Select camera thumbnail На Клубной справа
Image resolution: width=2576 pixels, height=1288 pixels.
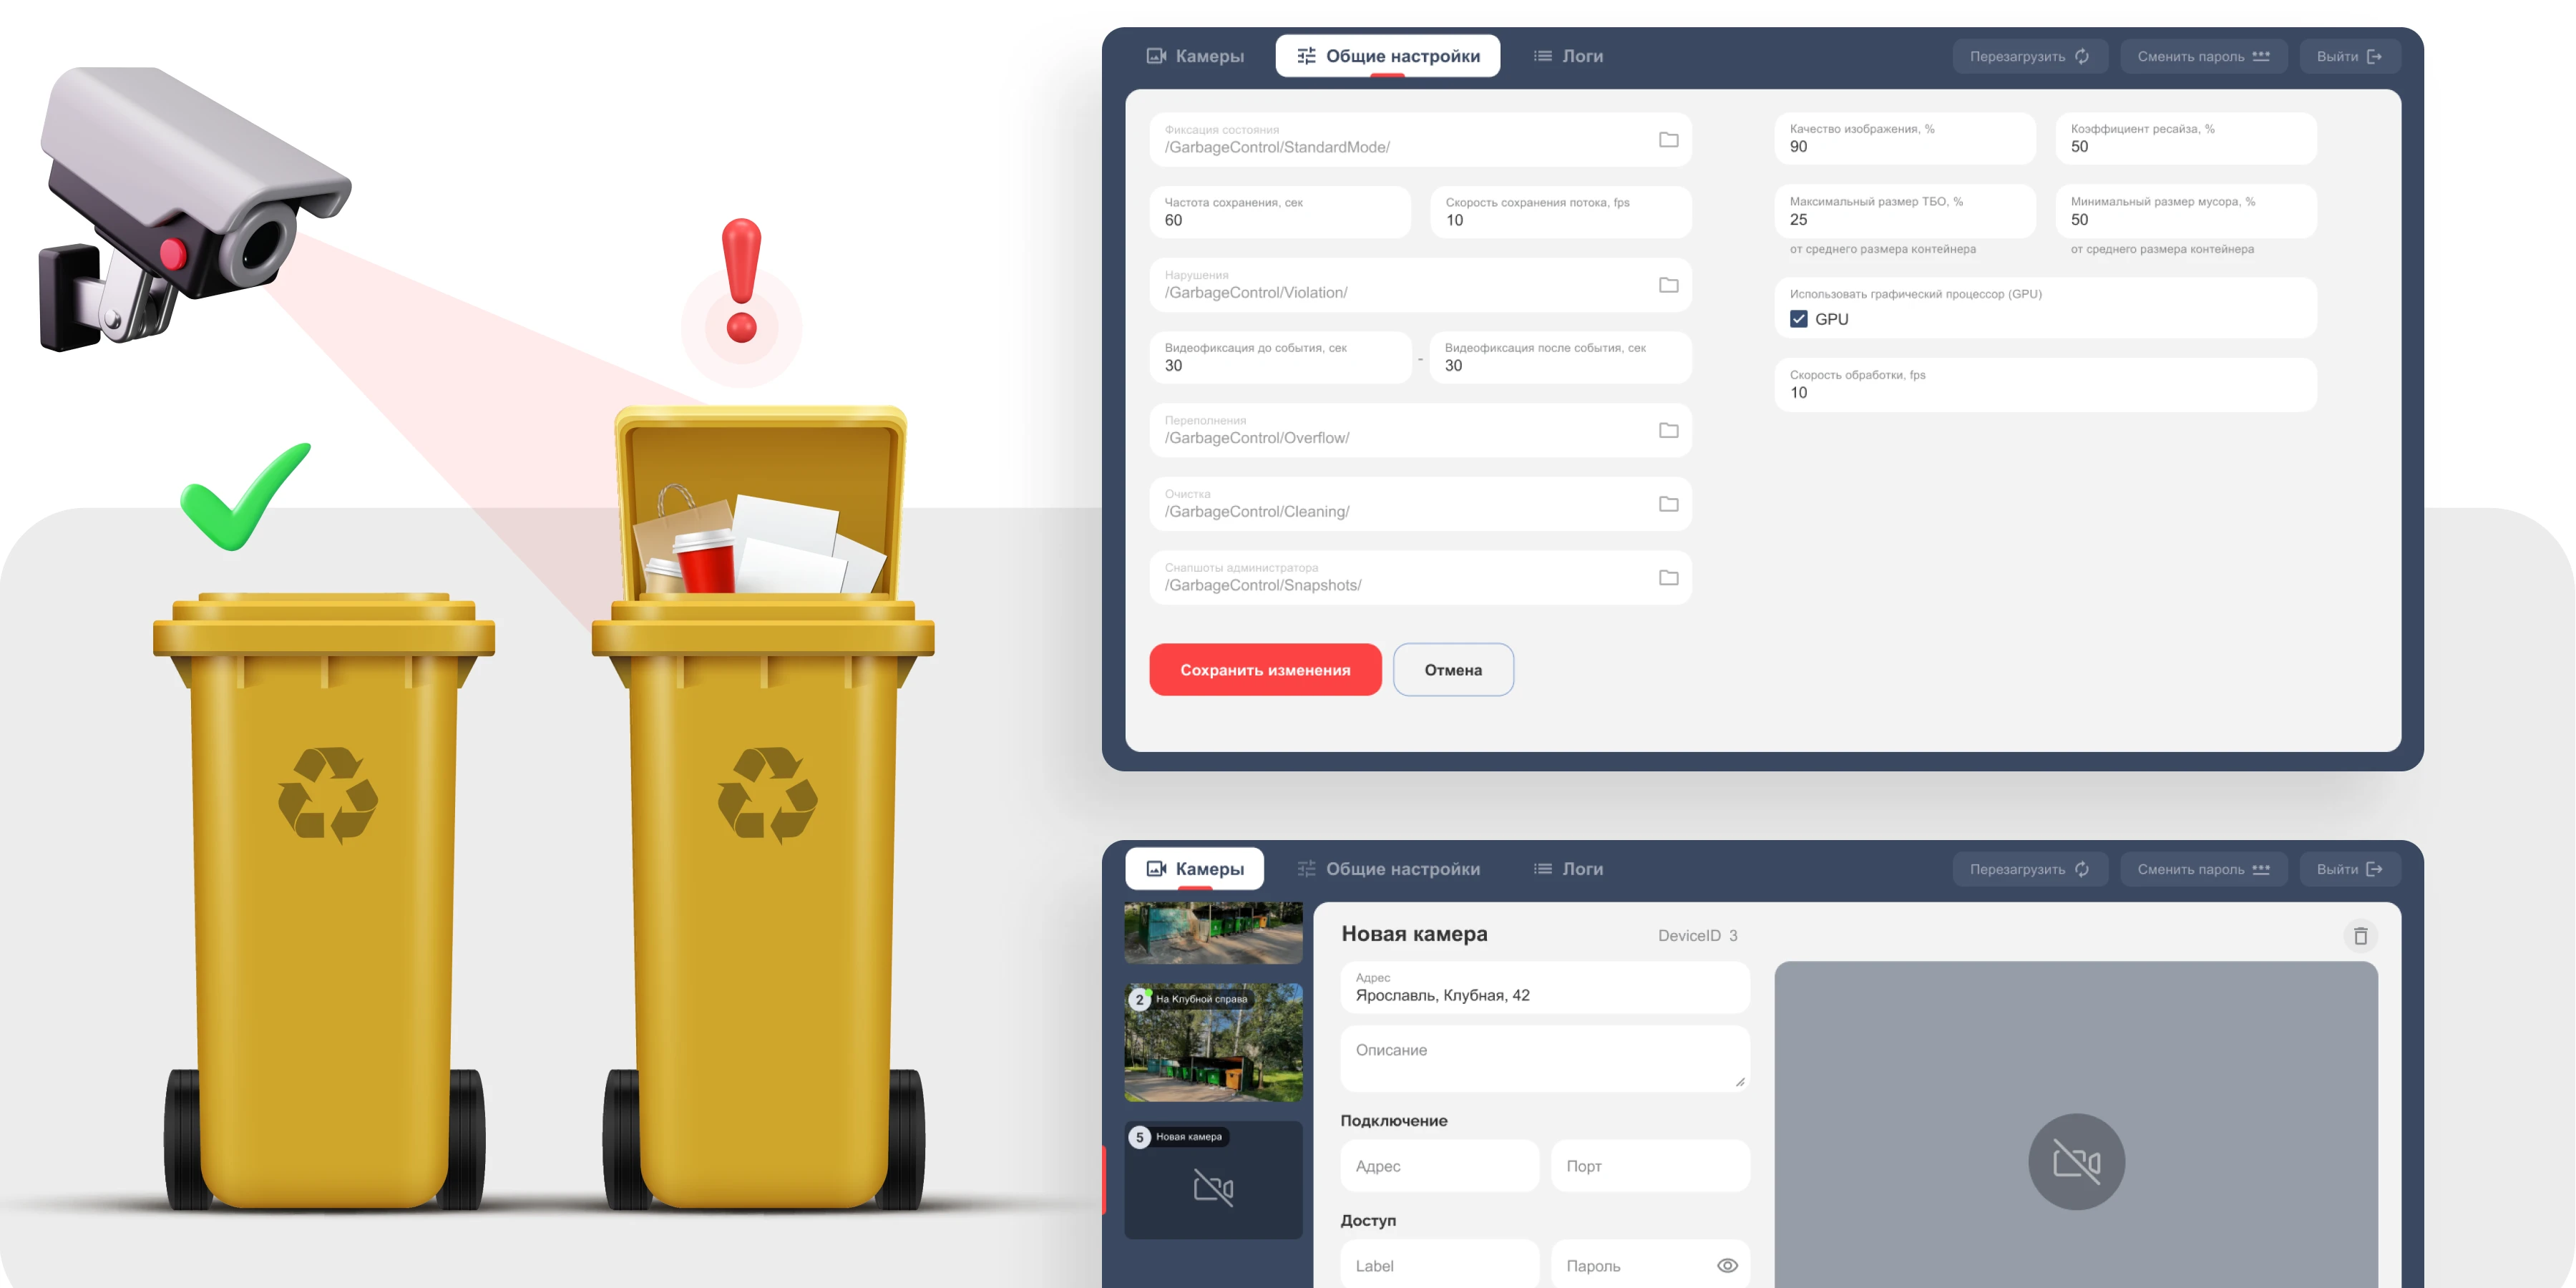tap(1213, 1042)
